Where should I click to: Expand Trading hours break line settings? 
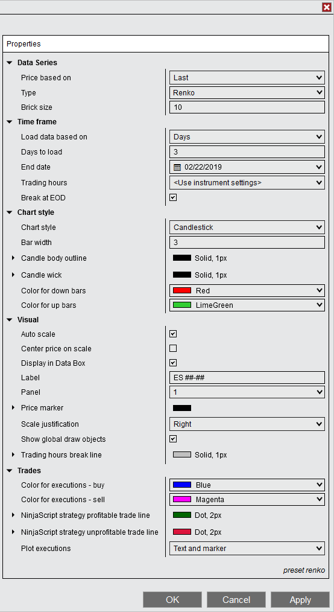tap(13, 454)
